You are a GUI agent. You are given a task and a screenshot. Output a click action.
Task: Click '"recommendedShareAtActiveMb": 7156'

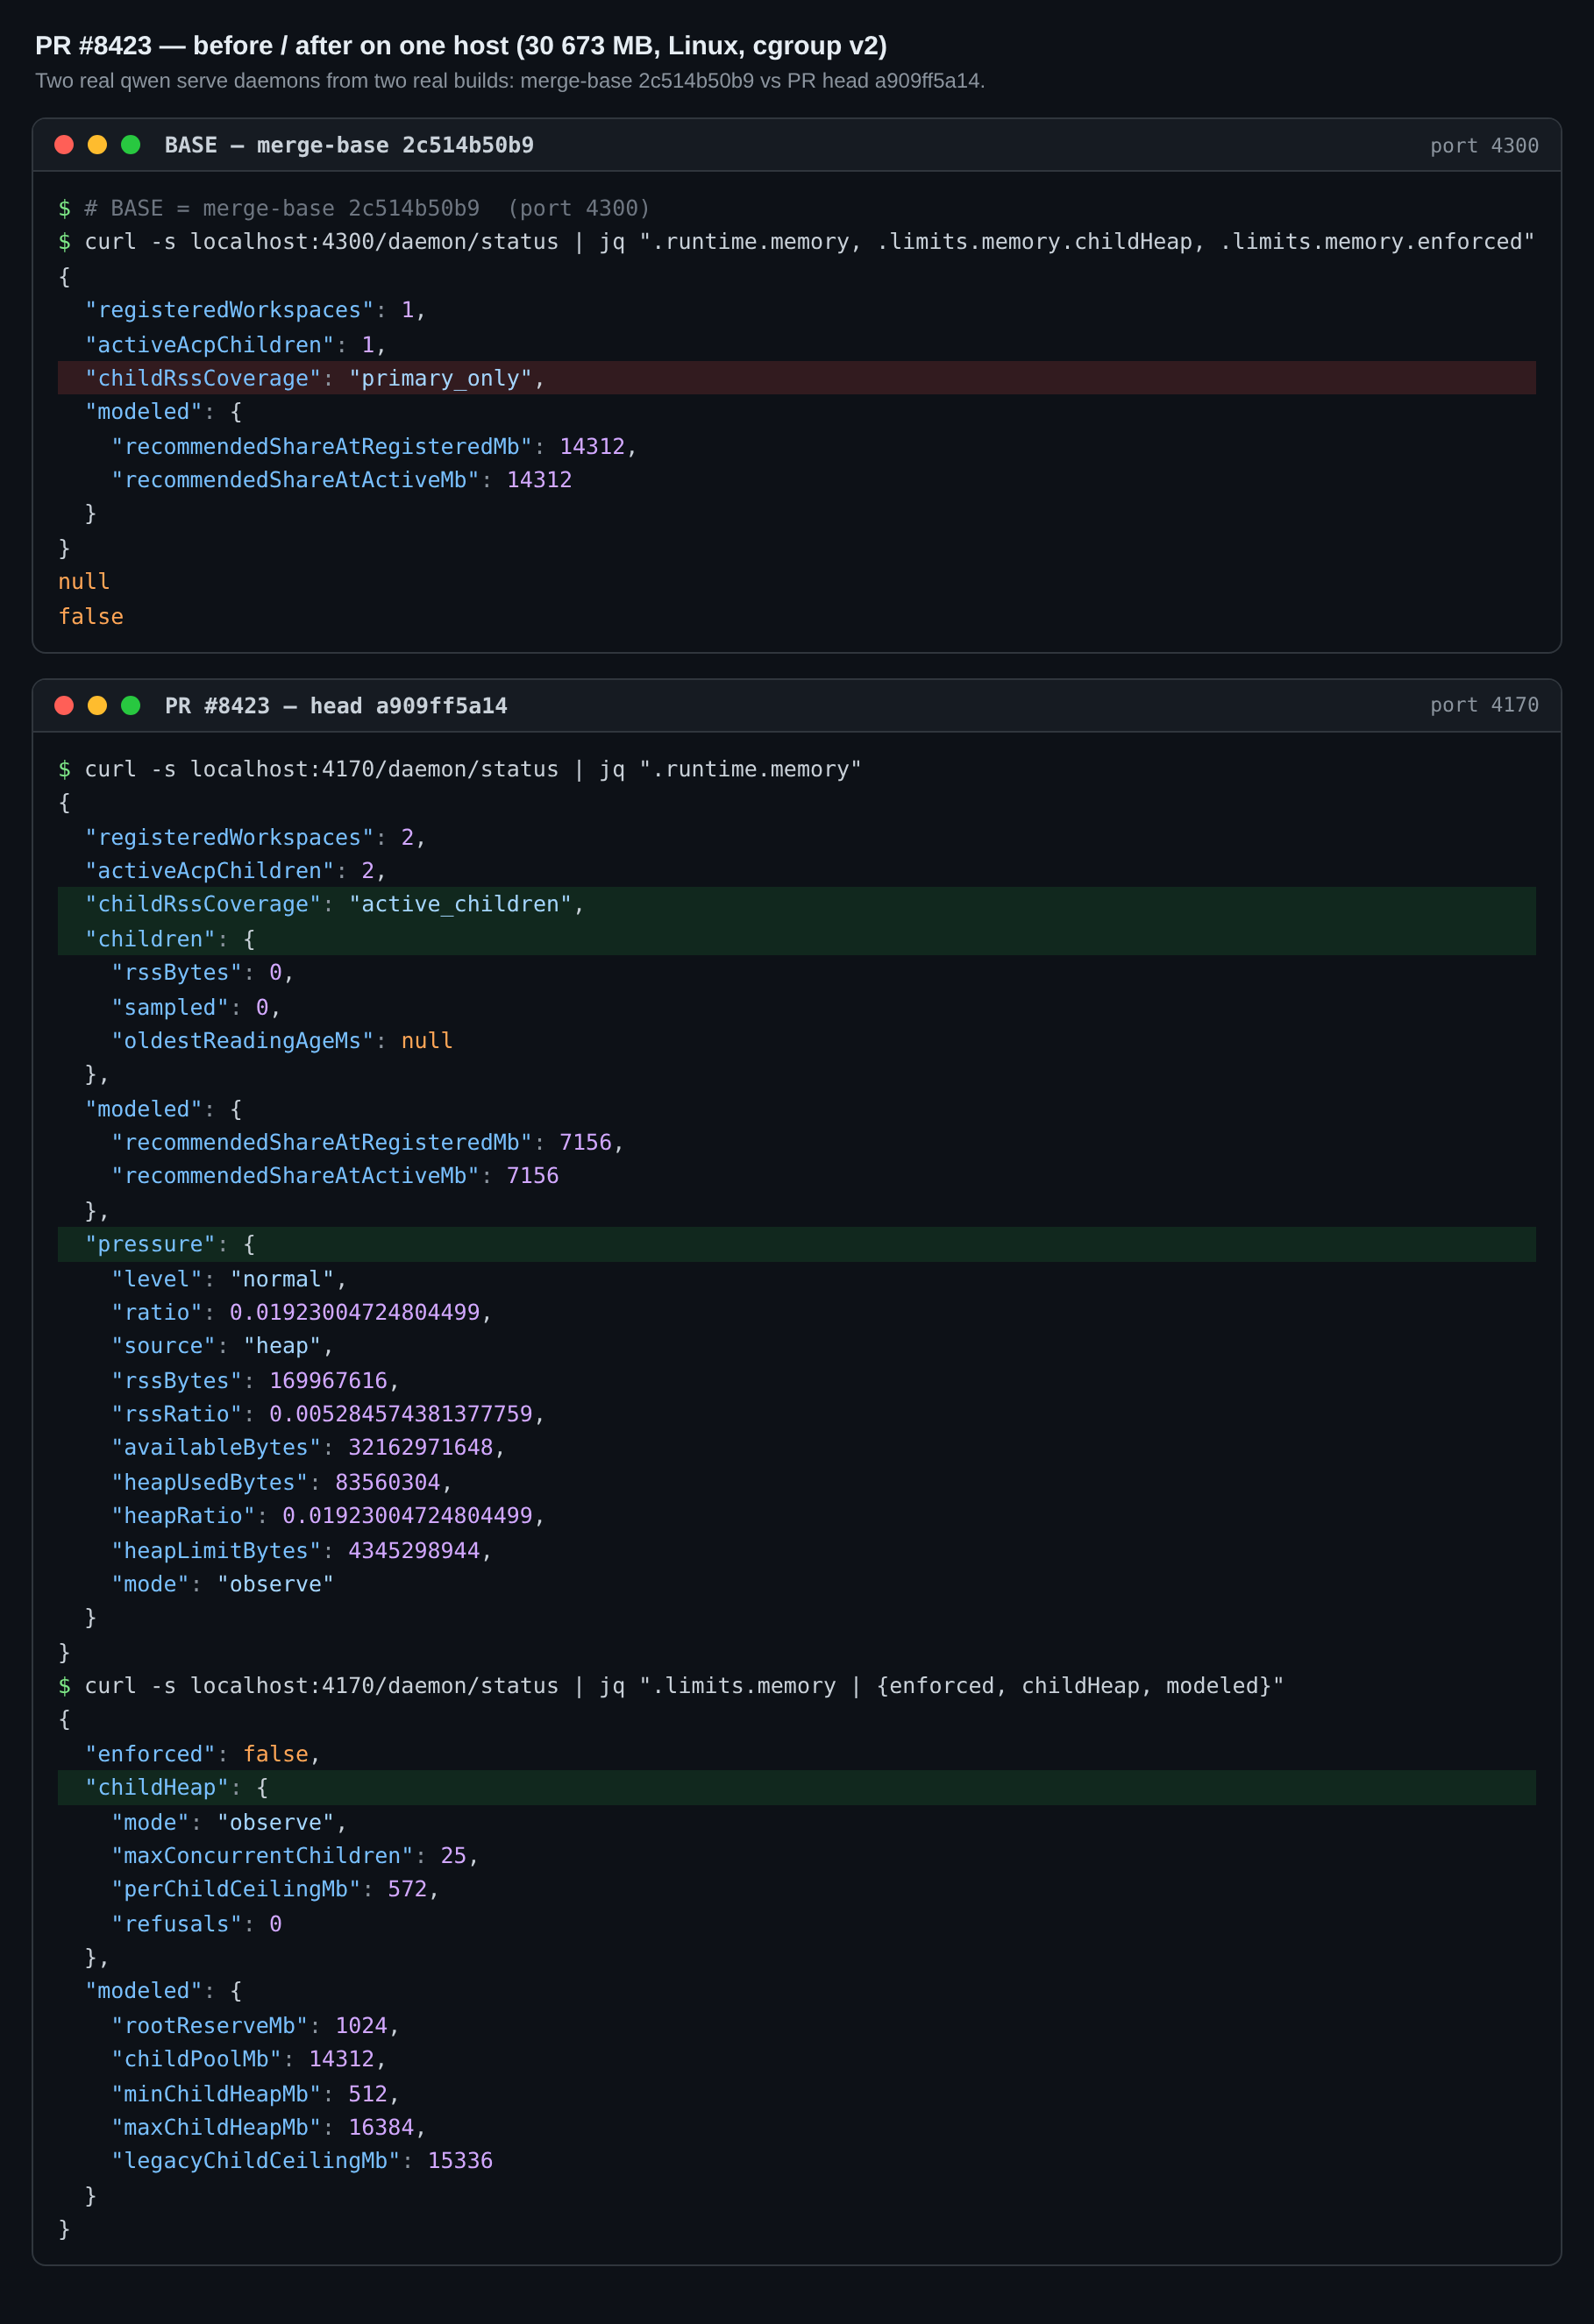click(x=334, y=1176)
